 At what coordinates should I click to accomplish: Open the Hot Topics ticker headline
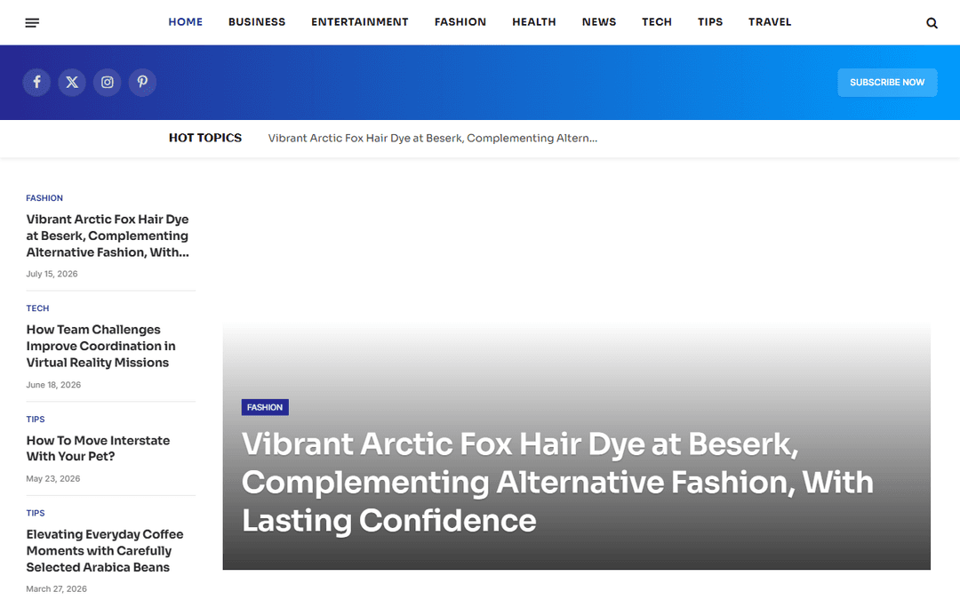pos(433,139)
